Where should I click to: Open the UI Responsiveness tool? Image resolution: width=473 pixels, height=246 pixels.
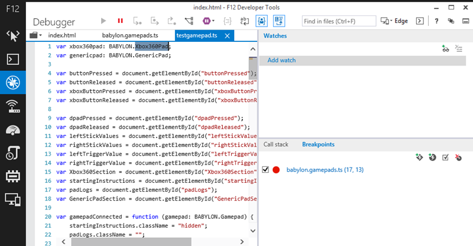pyautogui.click(x=12, y=130)
